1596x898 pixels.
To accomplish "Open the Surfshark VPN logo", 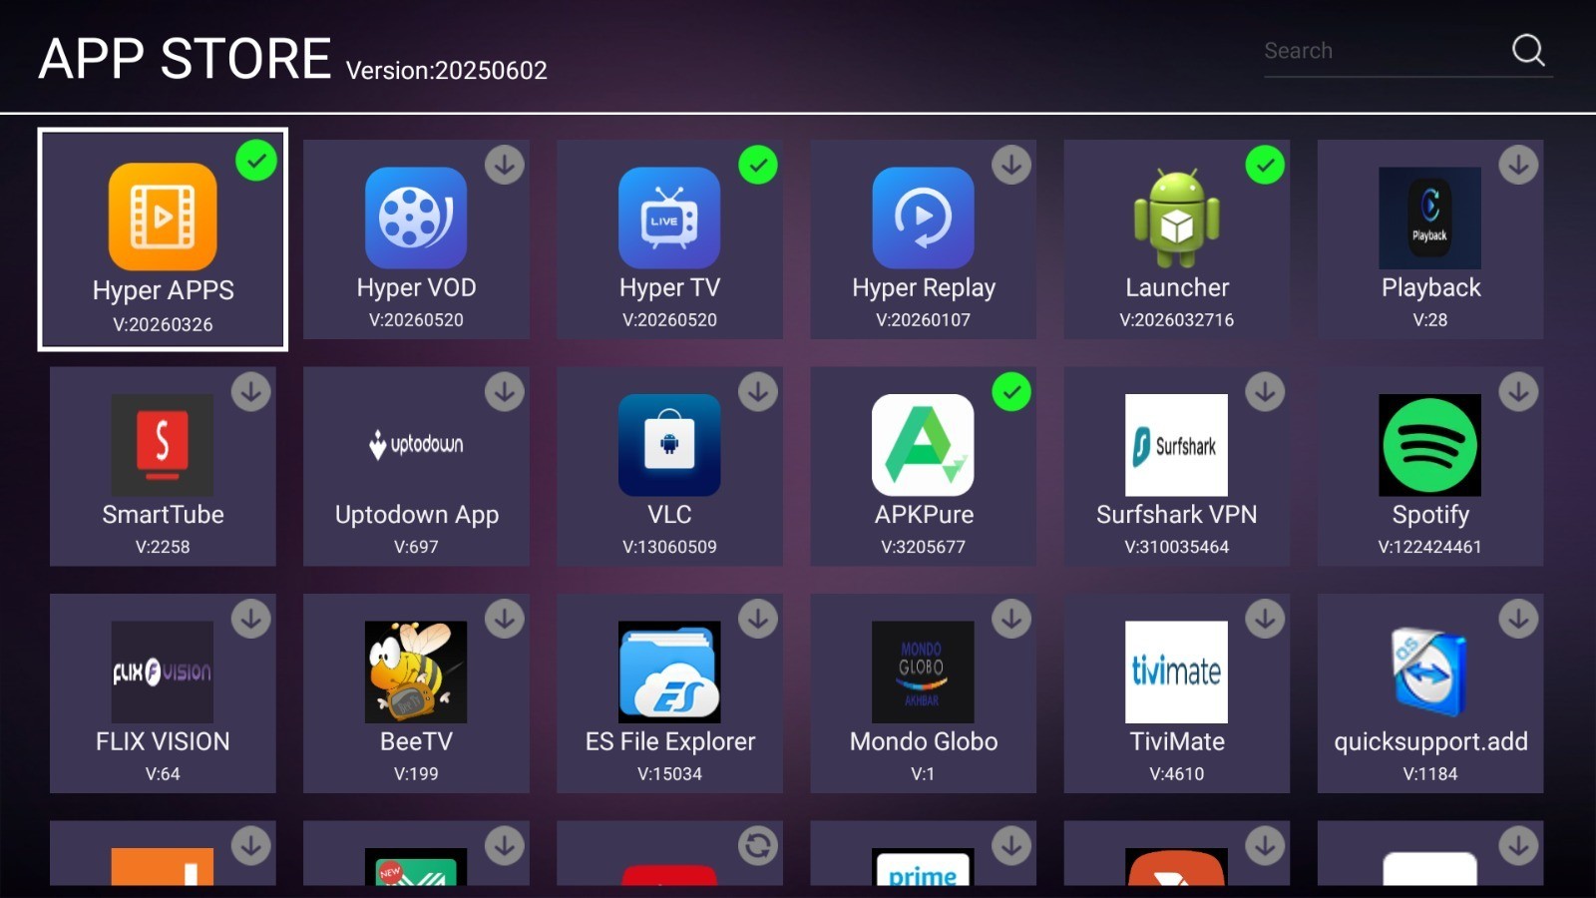I will (1176, 445).
